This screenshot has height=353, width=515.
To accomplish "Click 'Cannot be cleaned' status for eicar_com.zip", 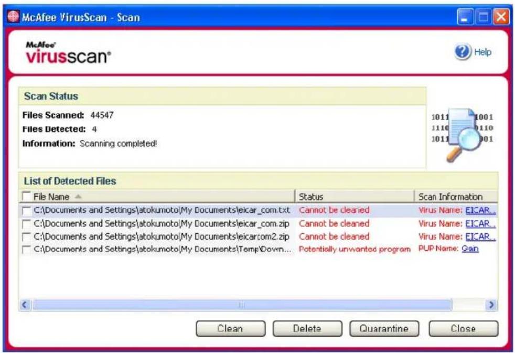I will coord(334,223).
